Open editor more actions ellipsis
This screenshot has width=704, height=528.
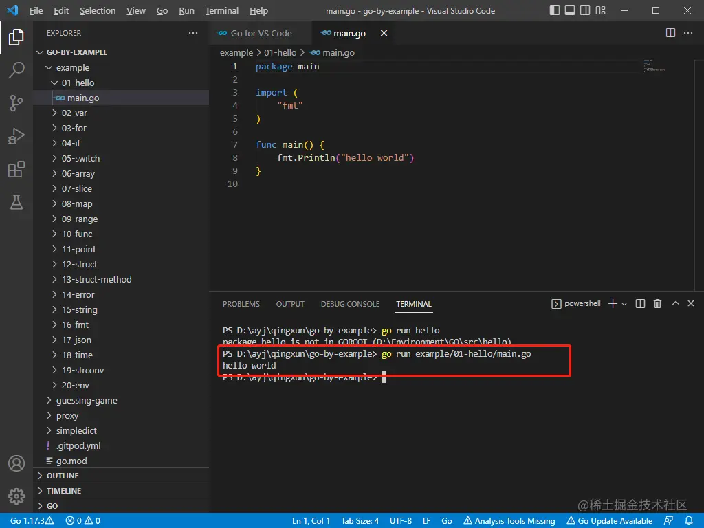(687, 33)
